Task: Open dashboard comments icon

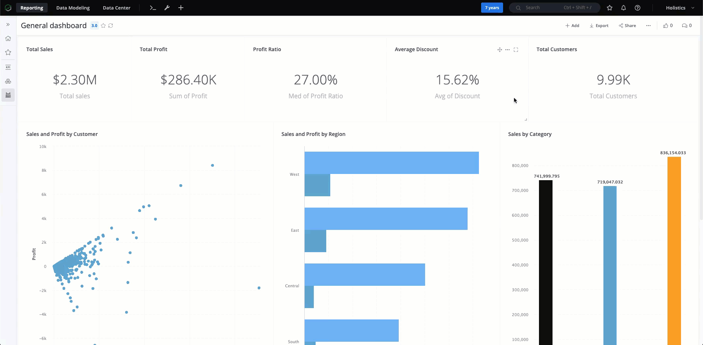Action: pyautogui.click(x=687, y=26)
